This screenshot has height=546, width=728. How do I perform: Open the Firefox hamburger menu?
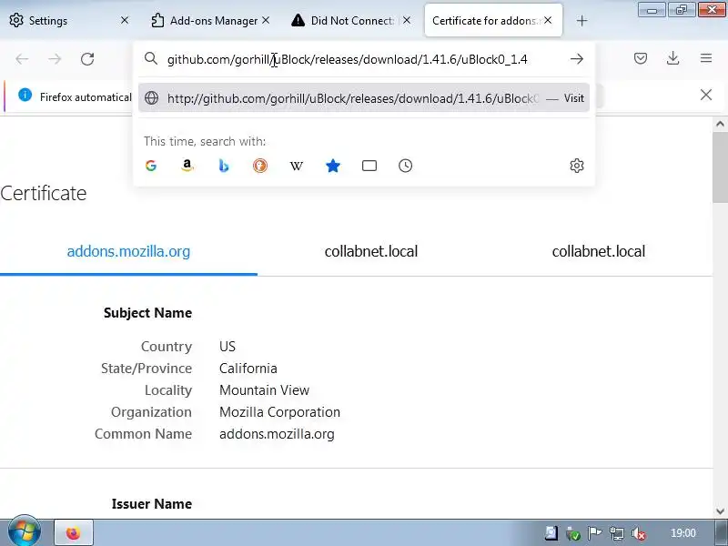pos(706,58)
